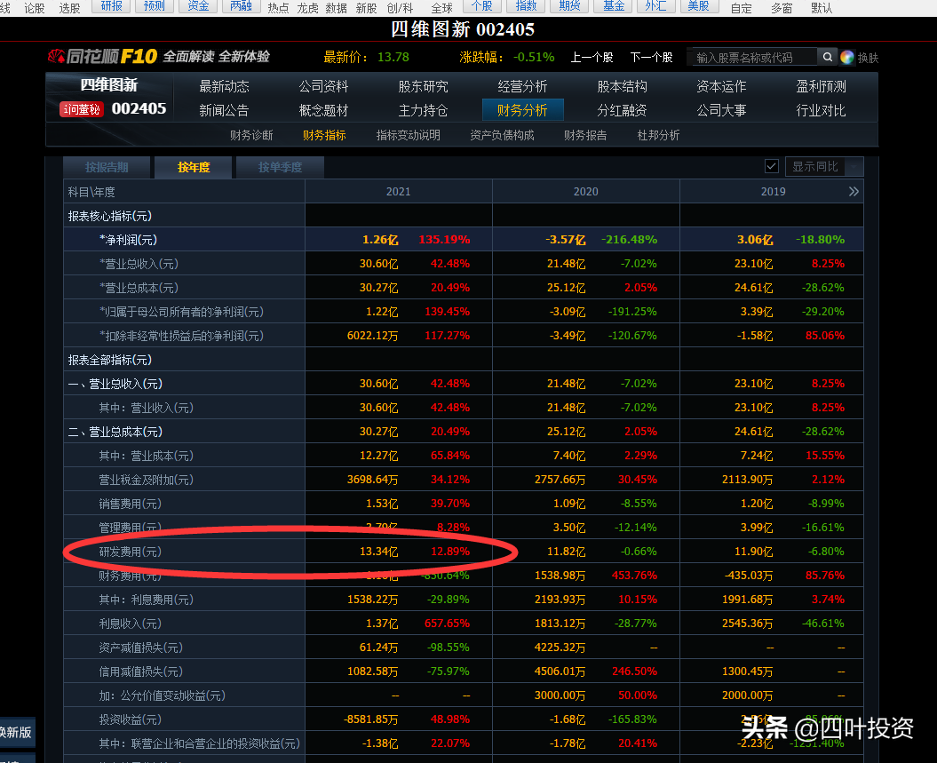The width and height of the screenshot is (937, 763).
Task: Click 上一个股 link
Action: pyautogui.click(x=592, y=58)
